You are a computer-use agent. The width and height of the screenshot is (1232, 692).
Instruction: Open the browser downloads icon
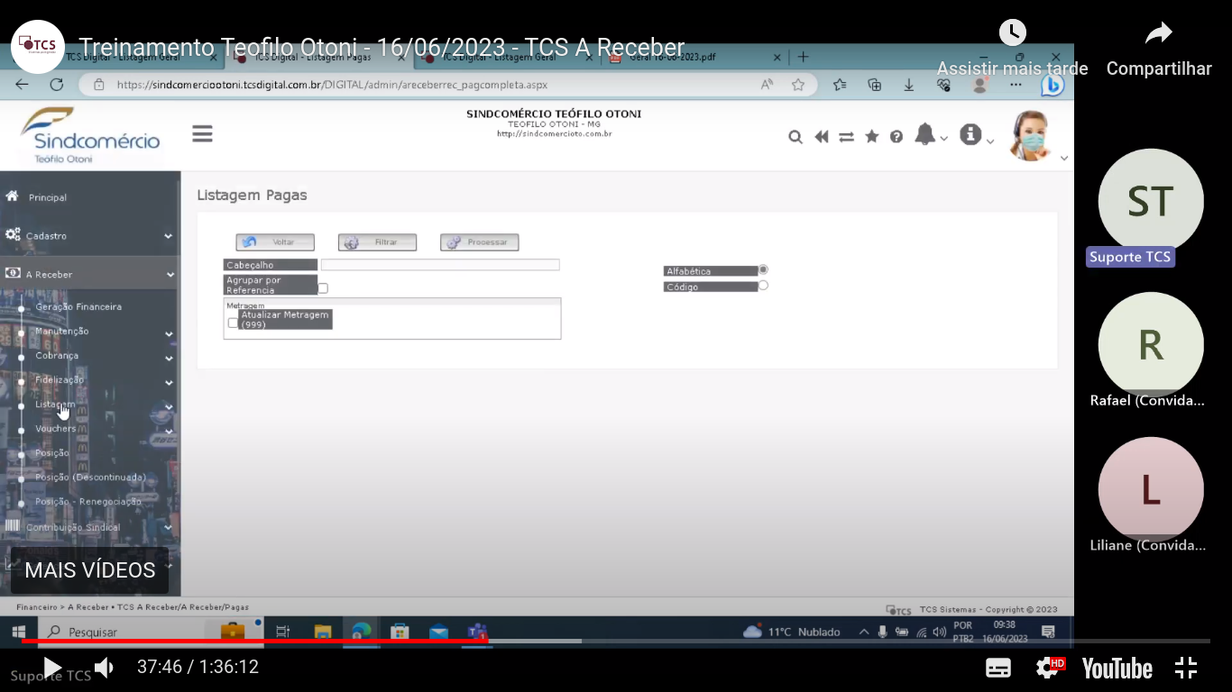[x=909, y=84]
